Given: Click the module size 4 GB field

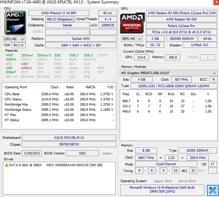Looking at the screenshot, I should pyautogui.click(x=142, y=79).
